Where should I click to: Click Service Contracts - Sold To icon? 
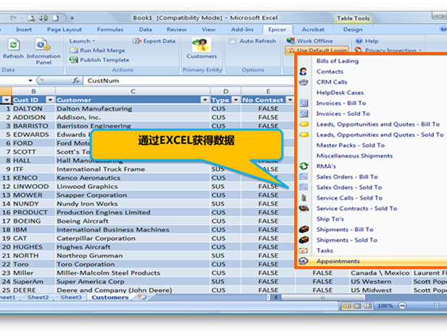(x=304, y=209)
